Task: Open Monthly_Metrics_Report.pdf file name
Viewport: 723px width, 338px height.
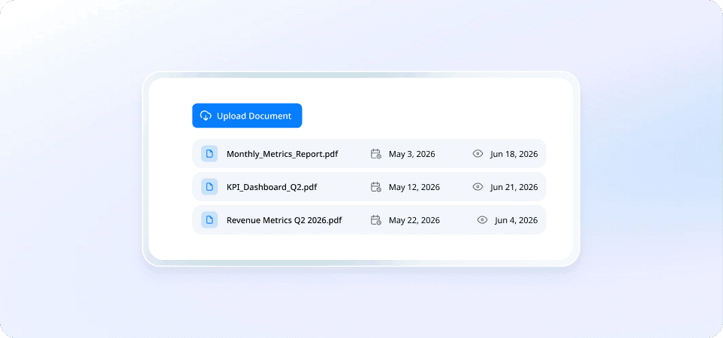Action: click(282, 154)
